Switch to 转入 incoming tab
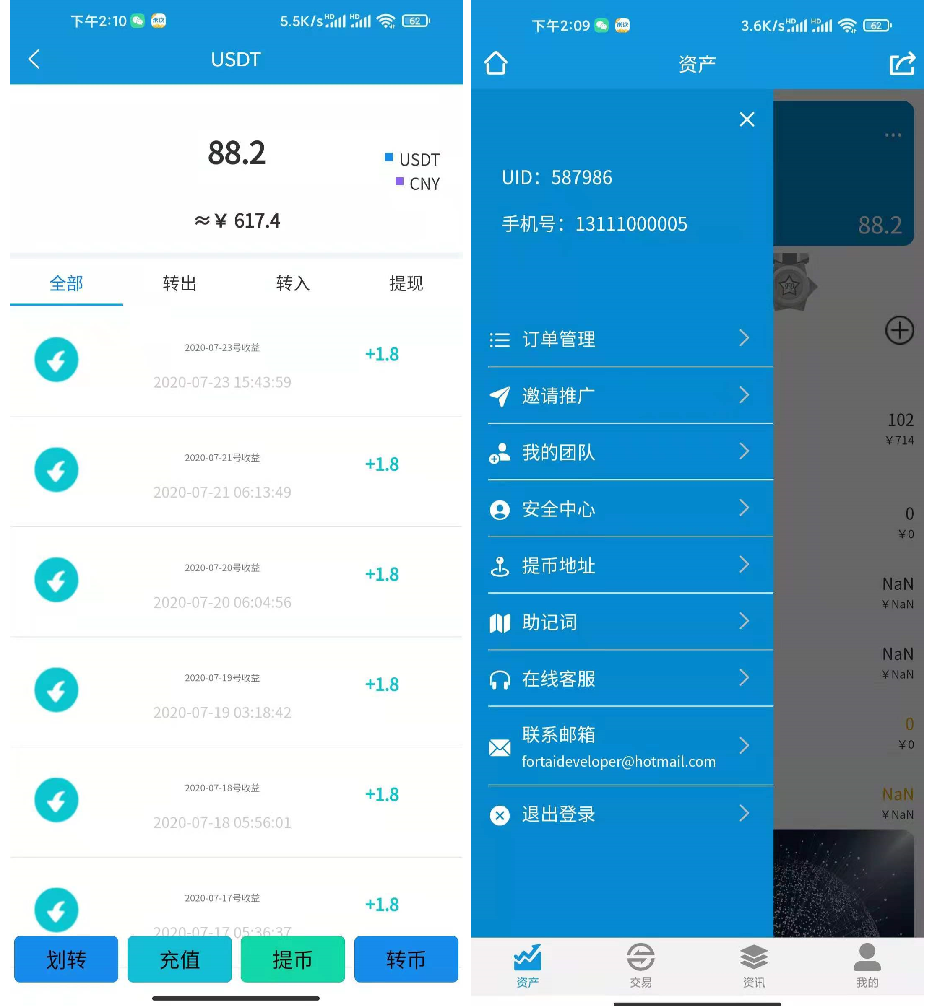The image size is (932, 1006). tap(290, 281)
